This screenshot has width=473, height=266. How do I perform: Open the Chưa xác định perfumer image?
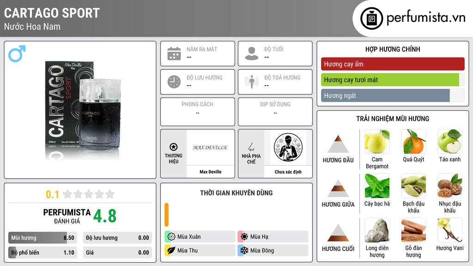point(288,147)
